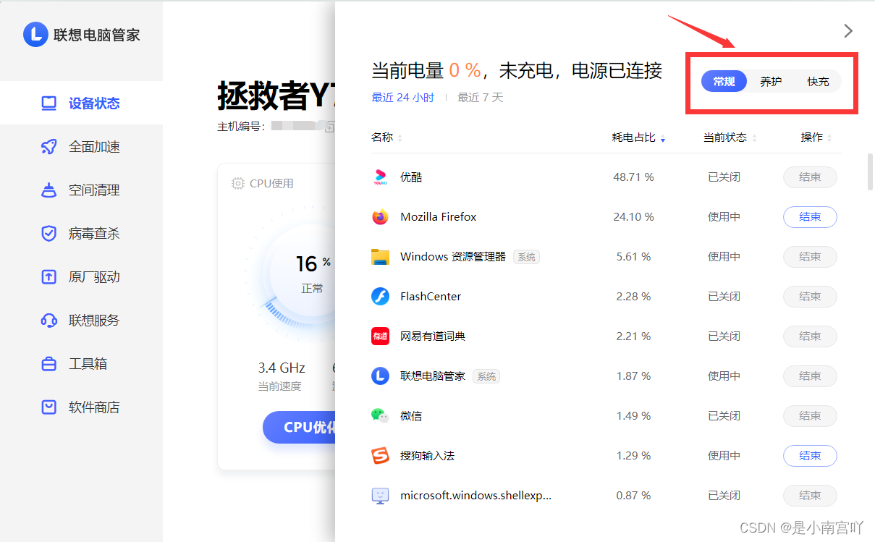
Task: End the Mozilla Firefox process
Action: click(810, 217)
